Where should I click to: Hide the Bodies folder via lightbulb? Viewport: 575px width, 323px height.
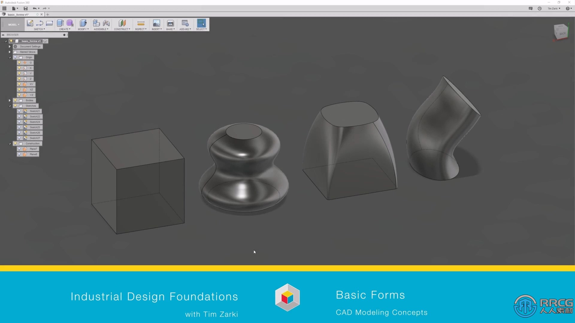point(15,100)
